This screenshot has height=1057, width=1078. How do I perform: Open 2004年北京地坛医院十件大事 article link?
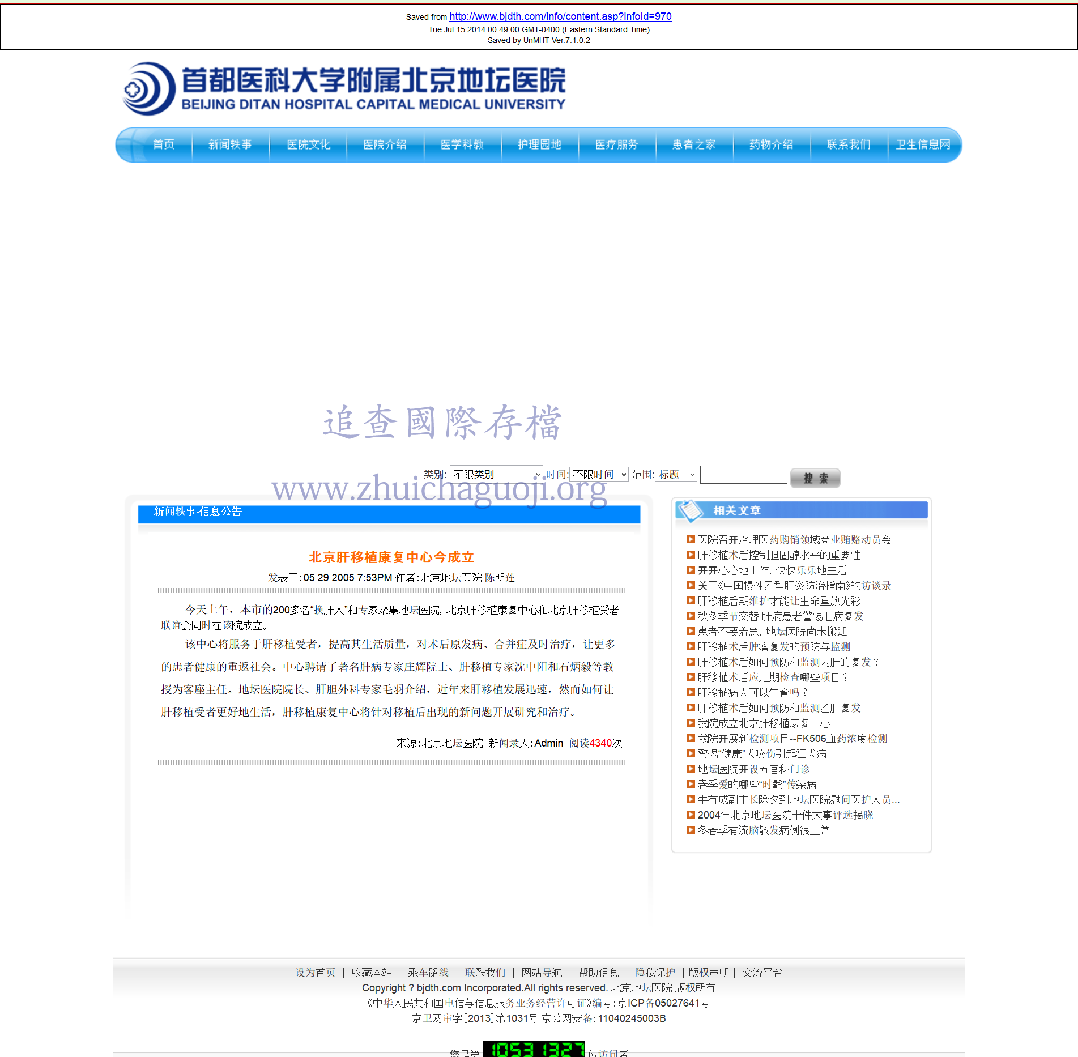(785, 815)
